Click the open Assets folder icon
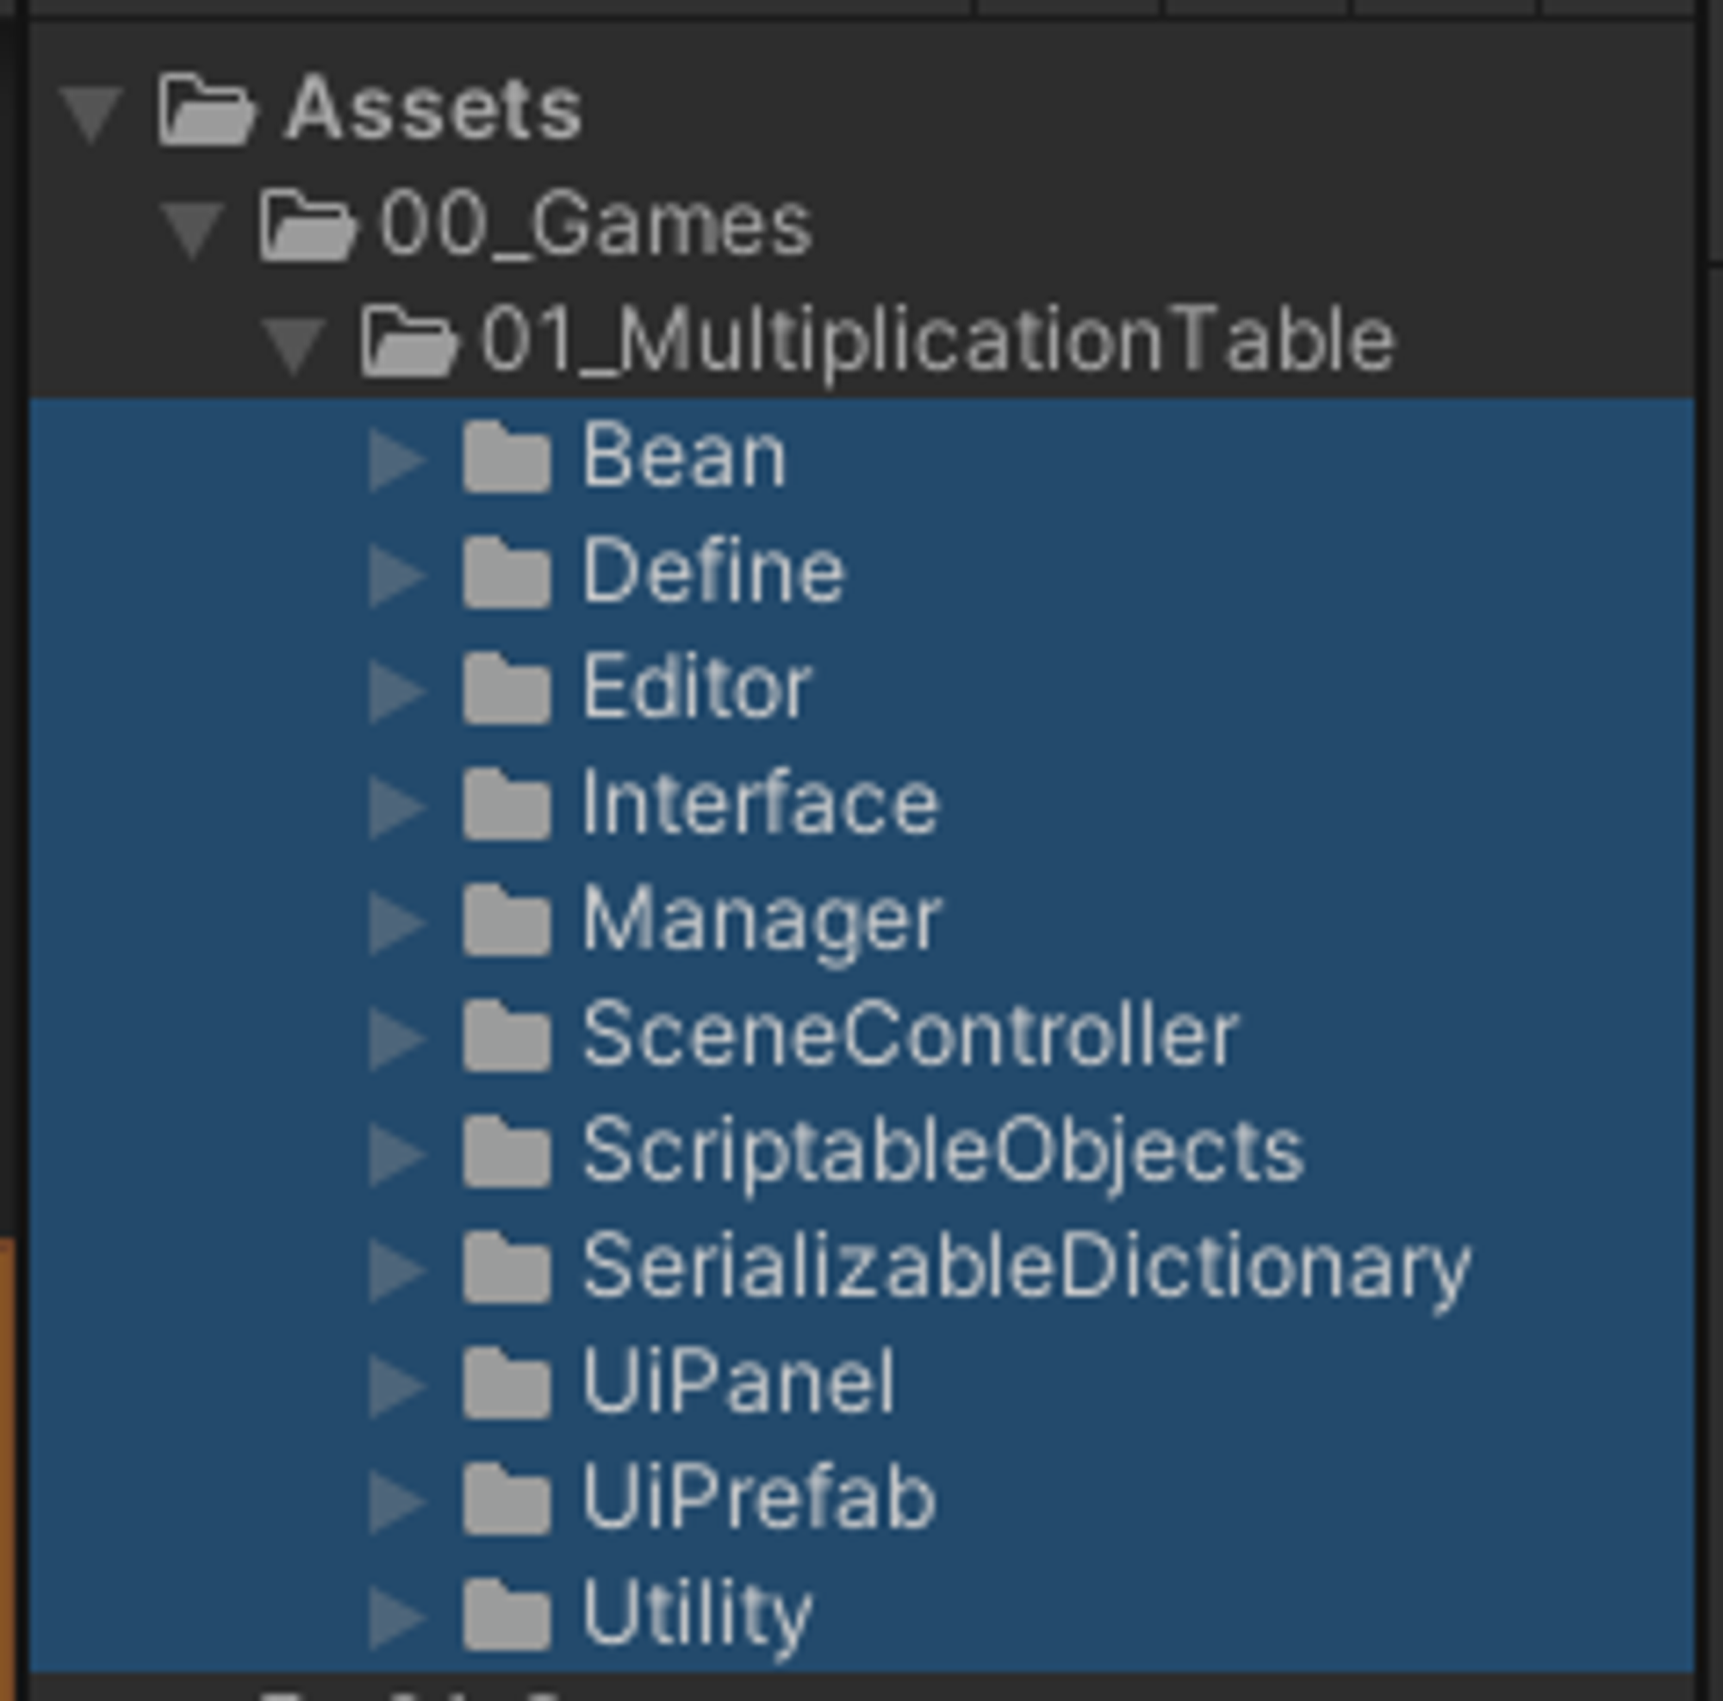 click(x=207, y=111)
